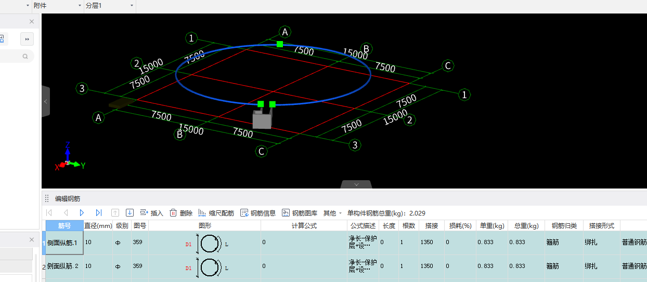Open the 附件 dropdown
The width and height of the screenshot is (647, 282).
(x=57, y=5)
